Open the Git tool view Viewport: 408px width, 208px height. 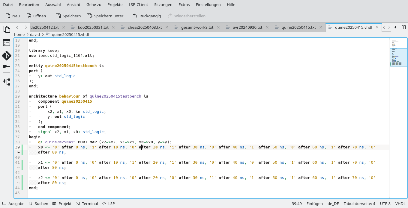[x=7, y=56]
